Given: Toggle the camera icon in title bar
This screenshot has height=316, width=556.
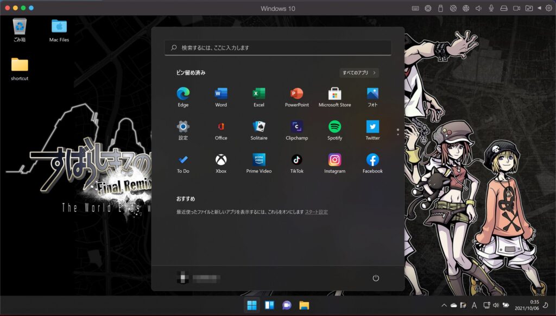Looking at the screenshot, I should [x=517, y=8].
